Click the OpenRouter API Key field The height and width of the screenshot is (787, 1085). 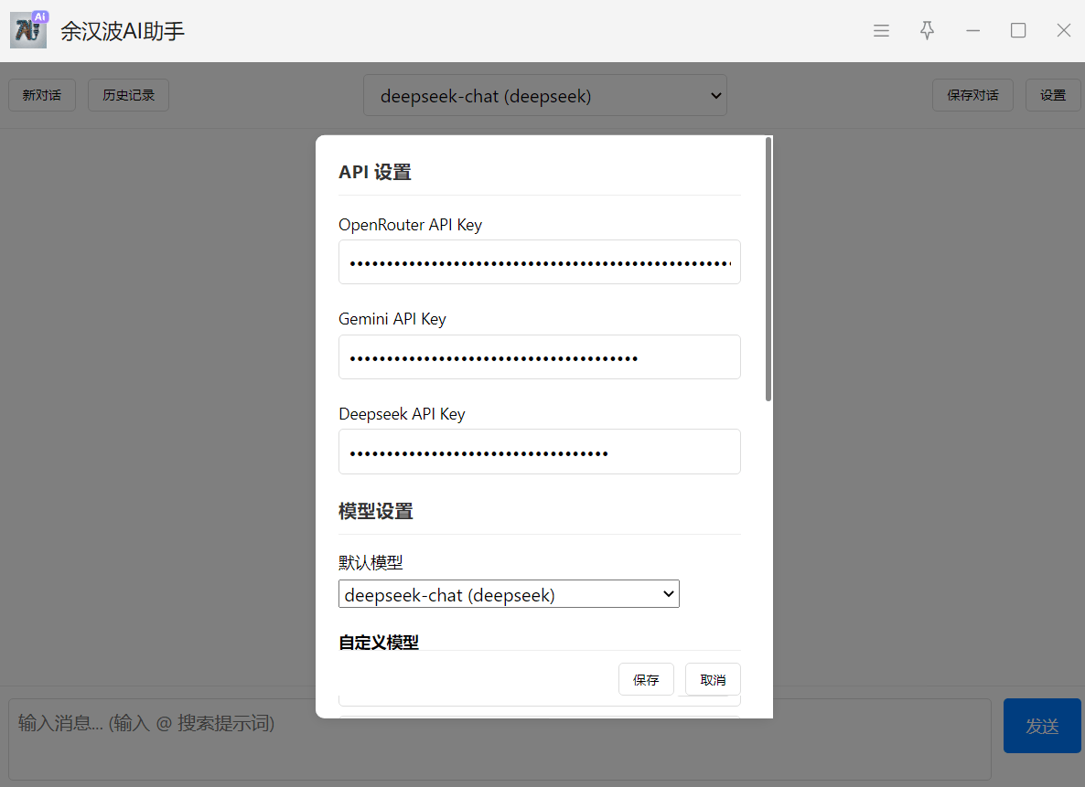[x=540, y=262]
